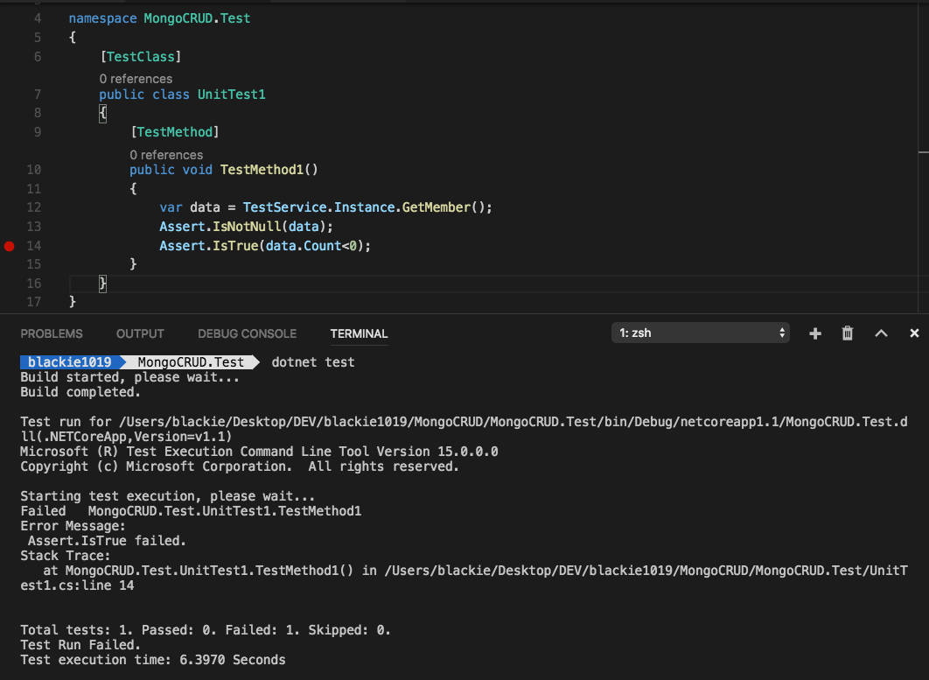929x680 pixels.
Task: Maximize the panel with the up chevron
Action: tap(881, 333)
